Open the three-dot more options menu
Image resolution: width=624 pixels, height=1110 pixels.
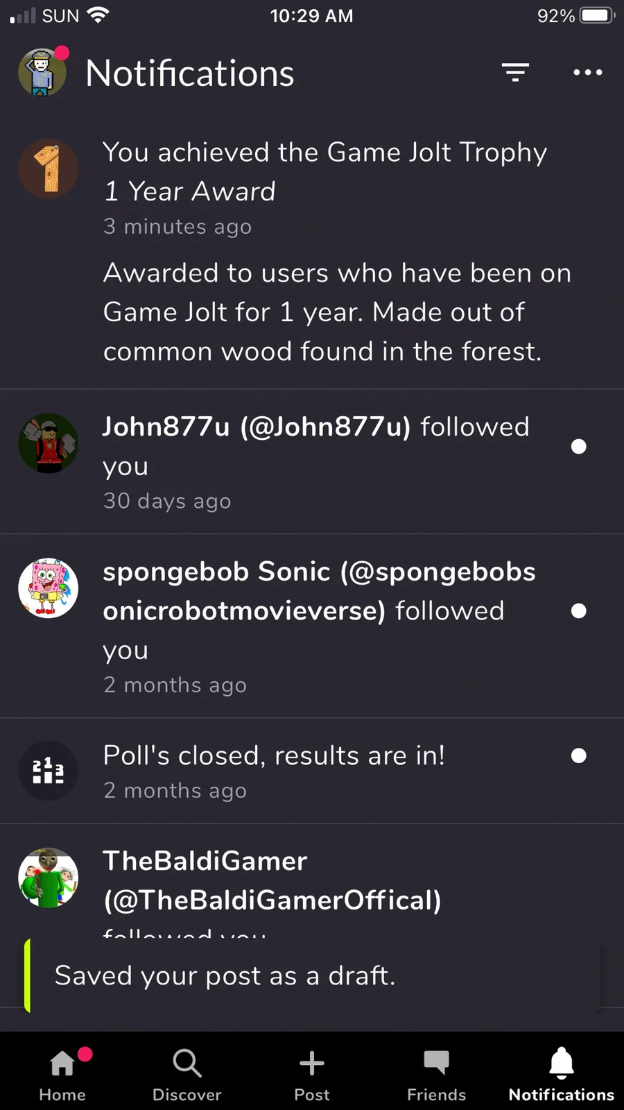[587, 72]
